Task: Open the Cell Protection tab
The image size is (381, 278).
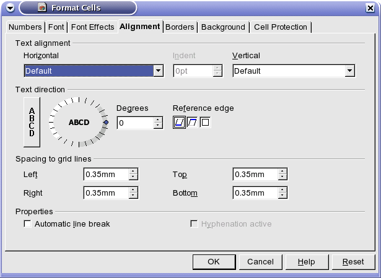Action: (281, 27)
